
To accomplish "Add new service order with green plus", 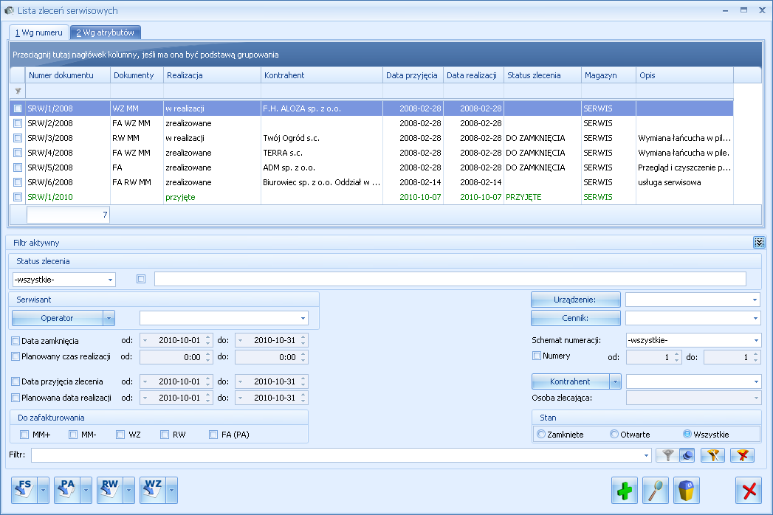I will point(624,490).
